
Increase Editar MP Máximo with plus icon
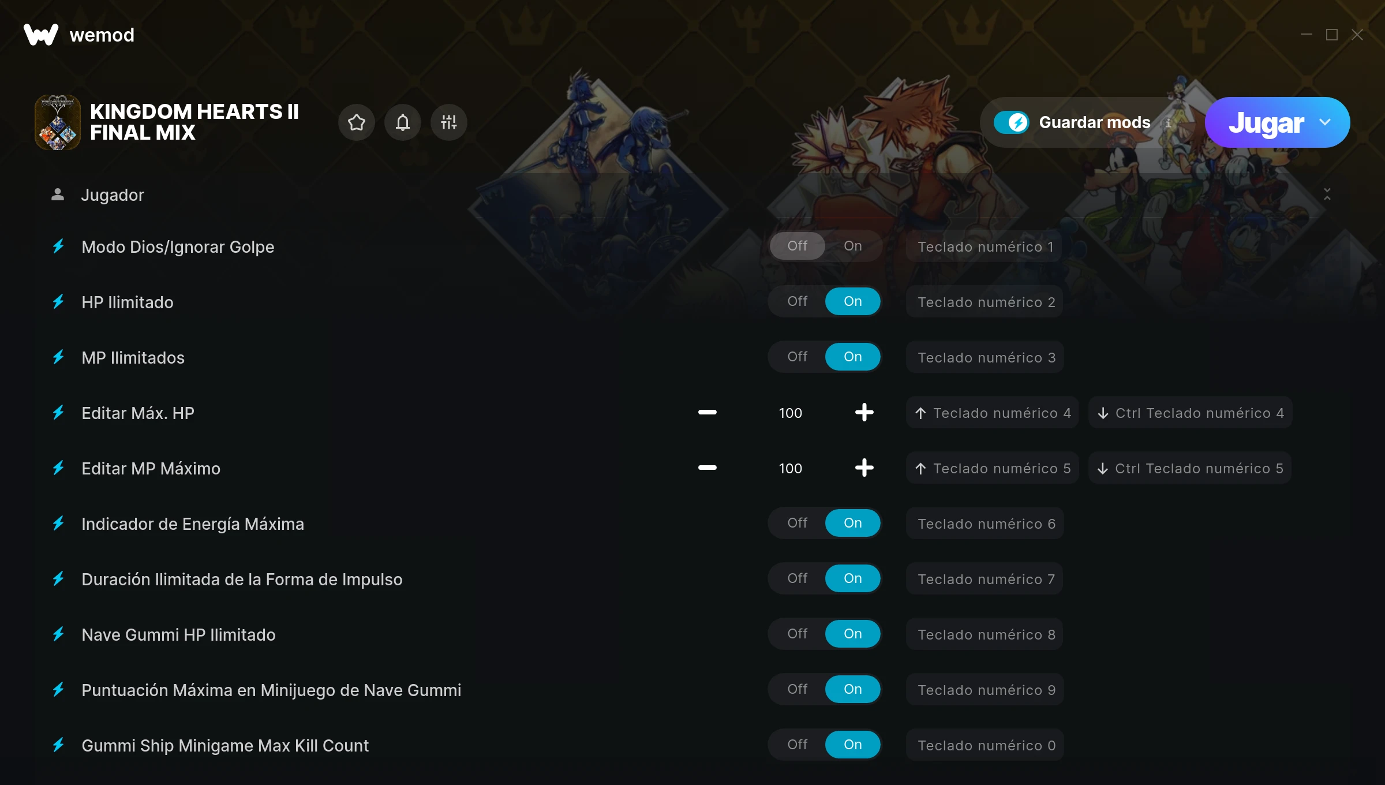[x=864, y=468]
